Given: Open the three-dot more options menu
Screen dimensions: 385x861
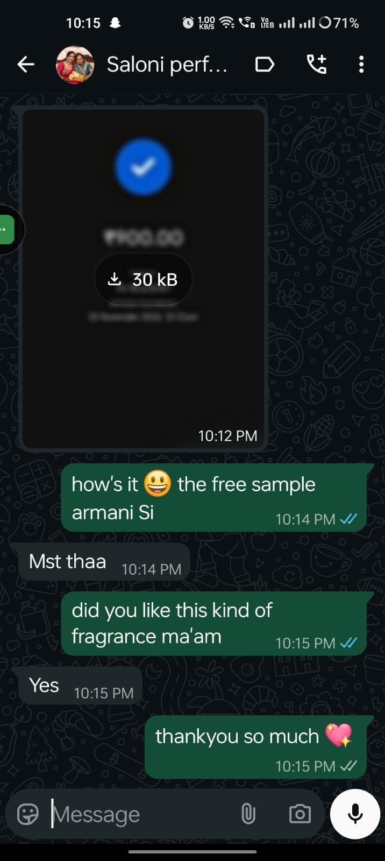Looking at the screenshot, I should (x=361, y=65).
